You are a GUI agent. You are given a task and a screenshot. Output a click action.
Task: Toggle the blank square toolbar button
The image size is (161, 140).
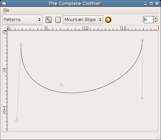(x=58, y=20)
